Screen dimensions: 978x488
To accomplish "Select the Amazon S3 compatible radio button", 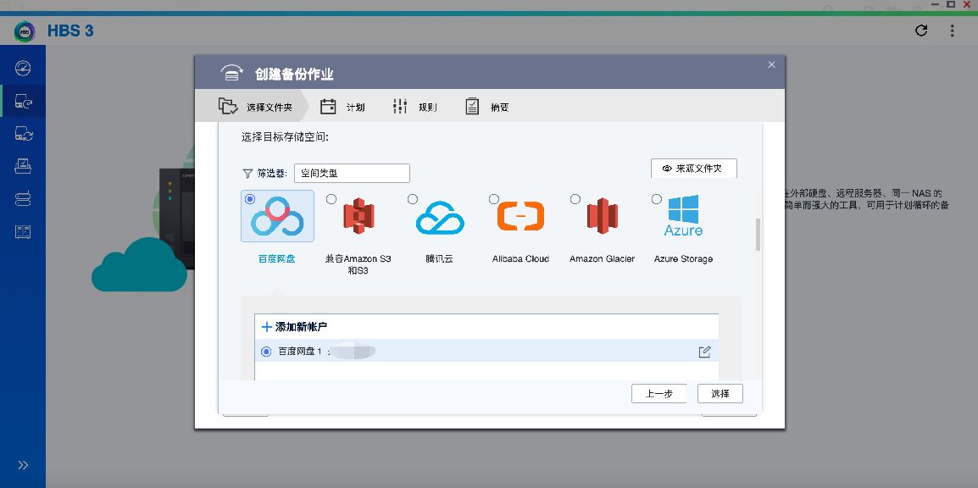I will 331,199.
